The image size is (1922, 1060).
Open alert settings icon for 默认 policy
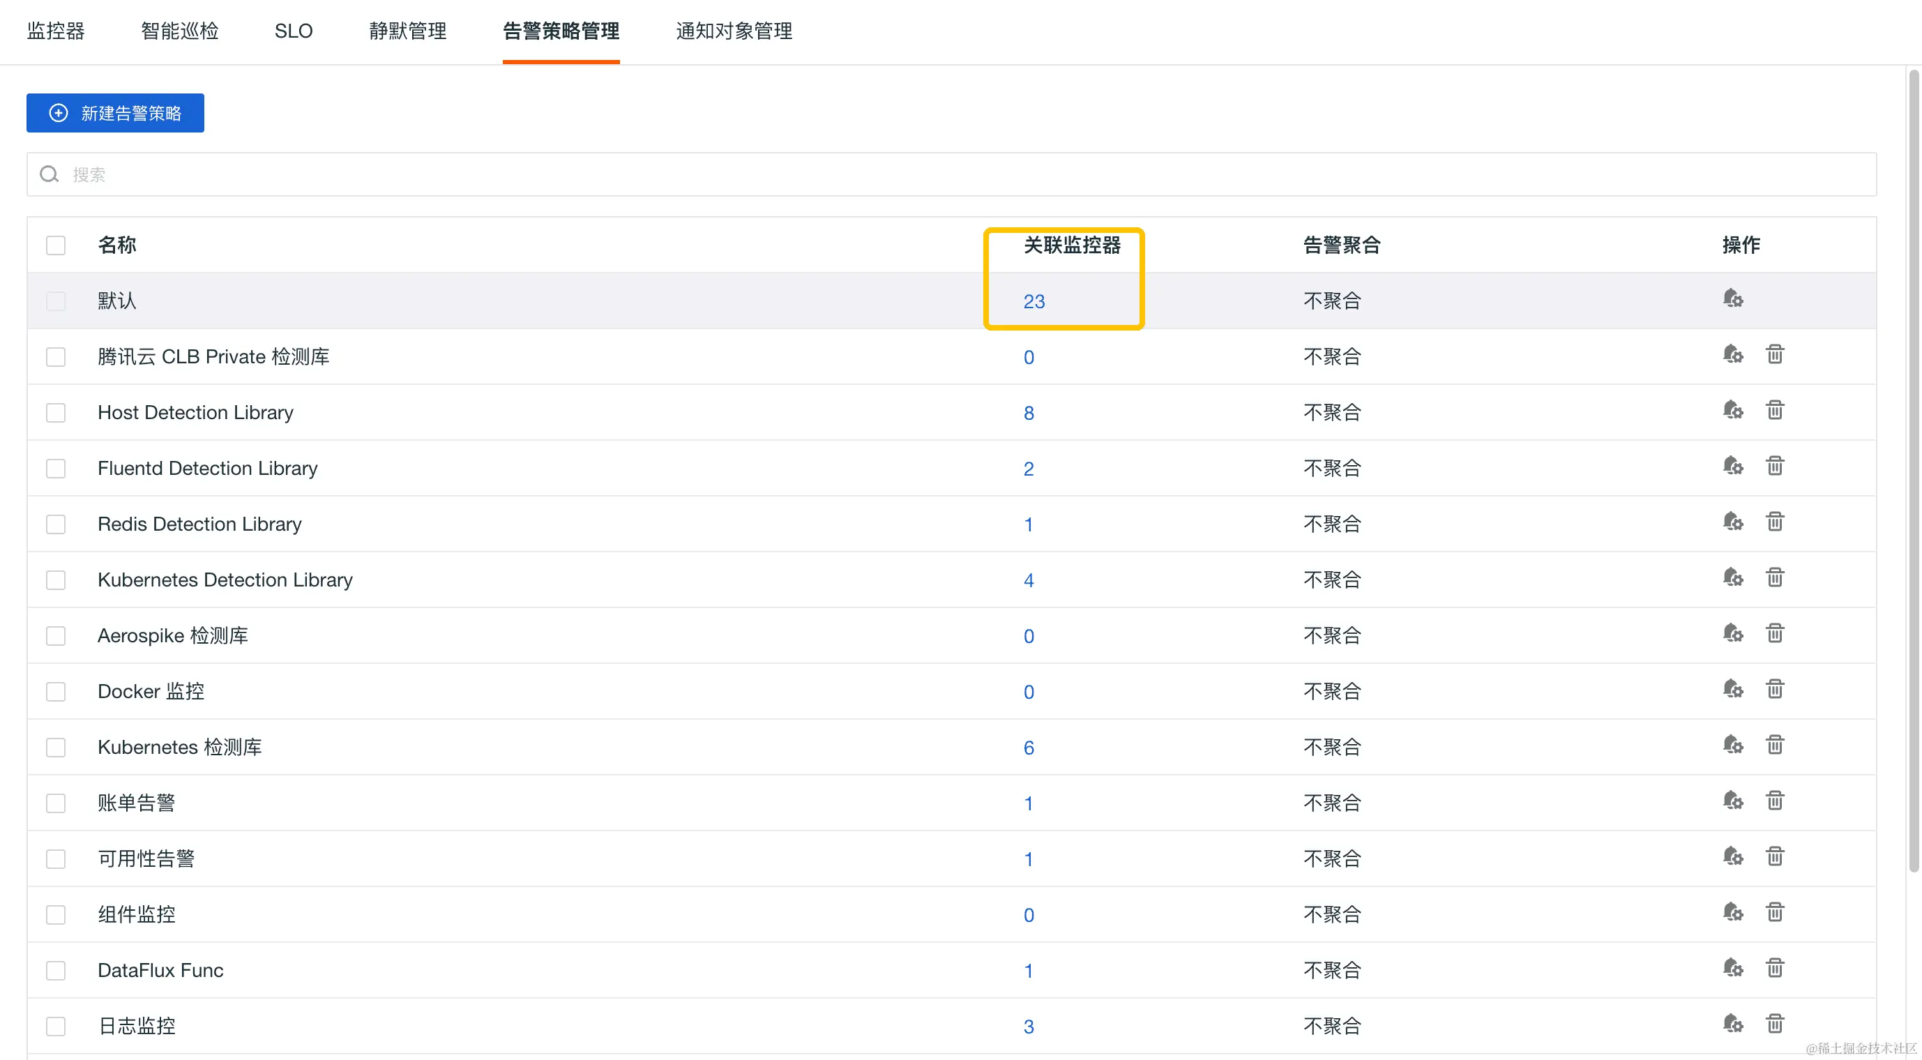[1732, 299]
